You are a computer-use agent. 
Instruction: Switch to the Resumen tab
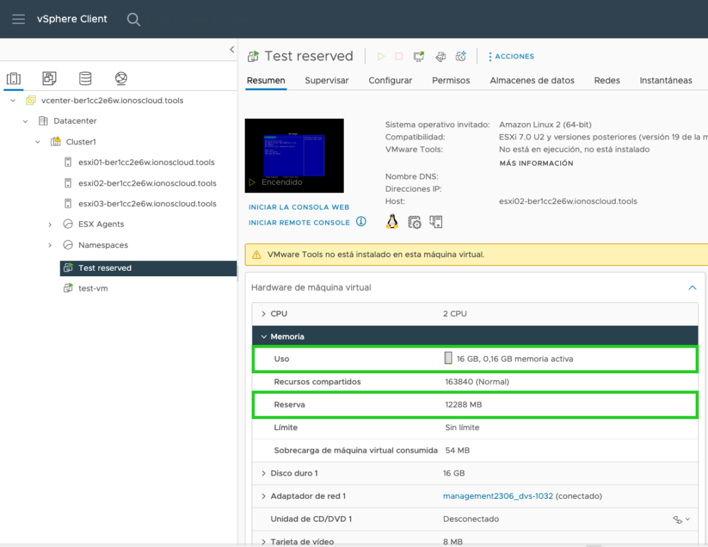(x=266, y=80)
